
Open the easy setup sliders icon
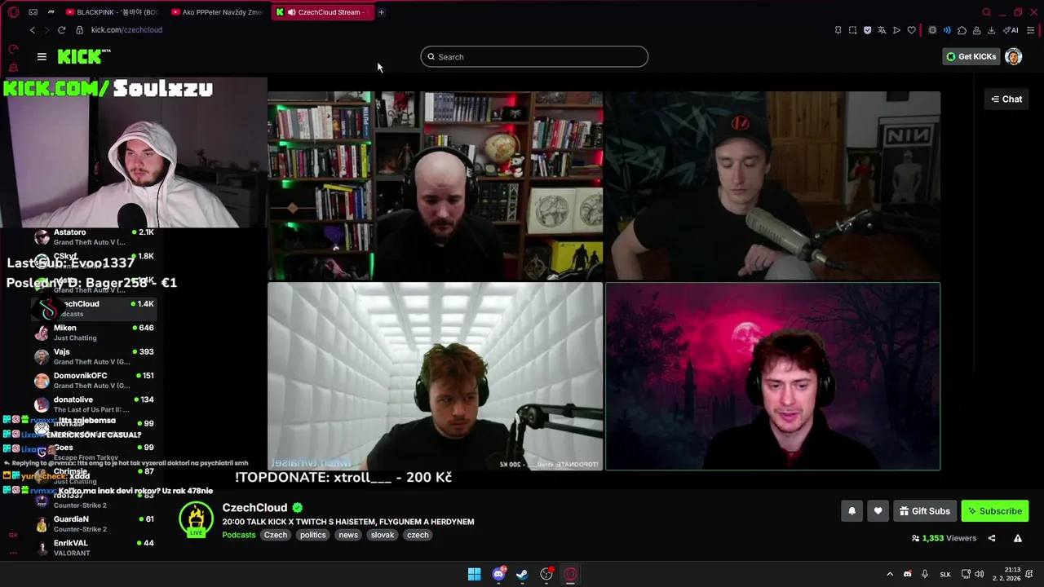point(1031,30)
